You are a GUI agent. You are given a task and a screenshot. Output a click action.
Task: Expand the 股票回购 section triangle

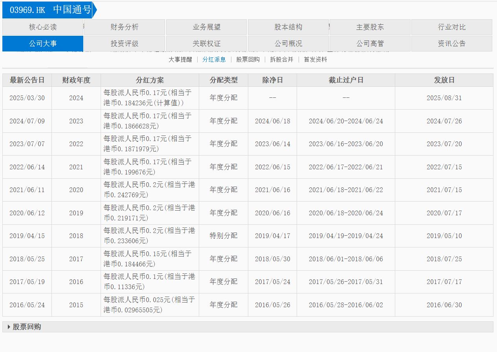(x=9, y=327)
